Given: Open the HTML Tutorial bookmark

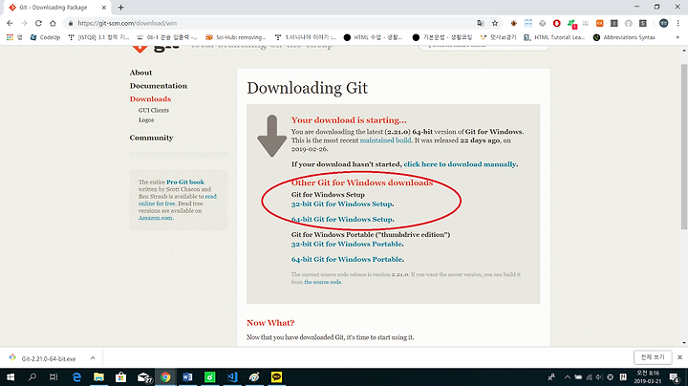Looking at the screenshot, I should click(554, 37).
